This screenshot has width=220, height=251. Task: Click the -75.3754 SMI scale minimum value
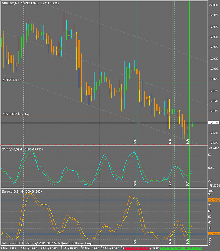pyautogui.click(x=214, y=186)
